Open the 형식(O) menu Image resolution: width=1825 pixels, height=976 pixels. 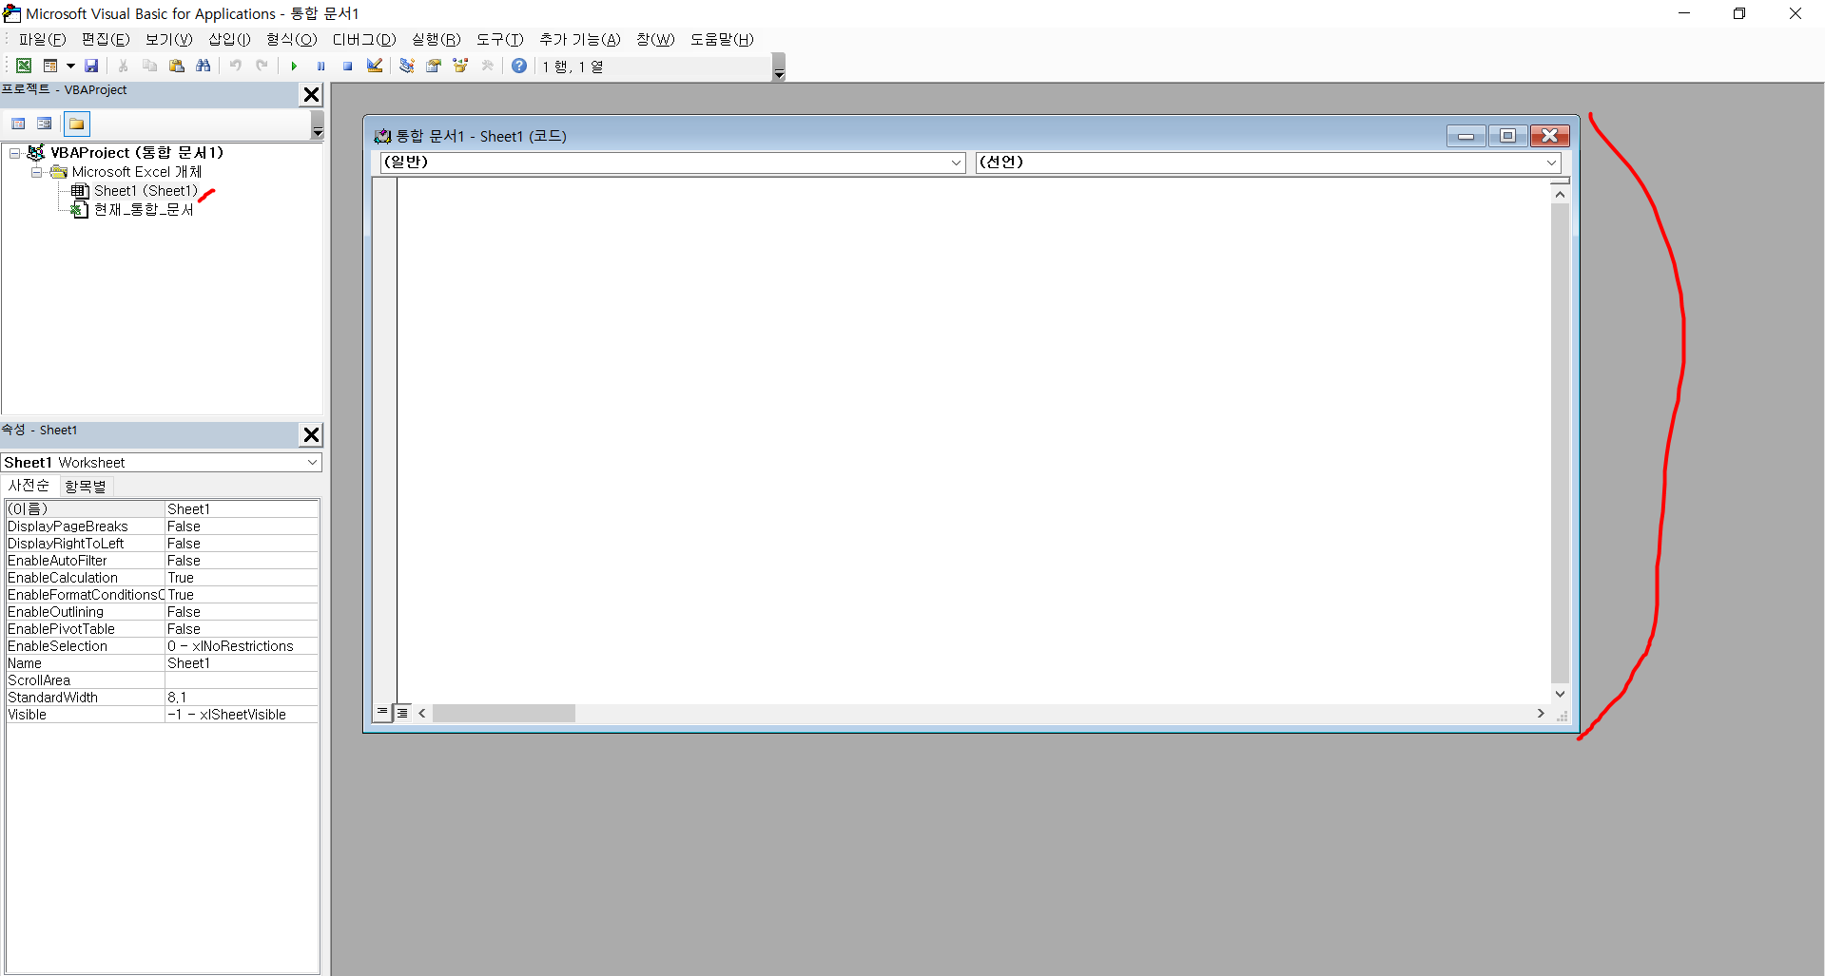click(x=292, y=39)
